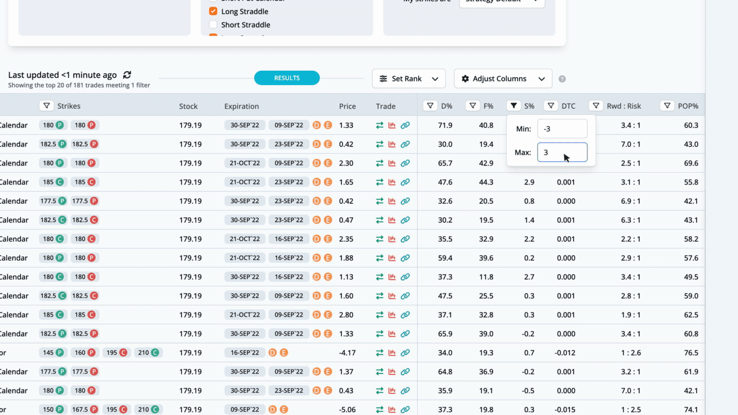738x415 pixels.
Task: Click trade arrows icon in 2.30 price row
Action: pos(380,163)
